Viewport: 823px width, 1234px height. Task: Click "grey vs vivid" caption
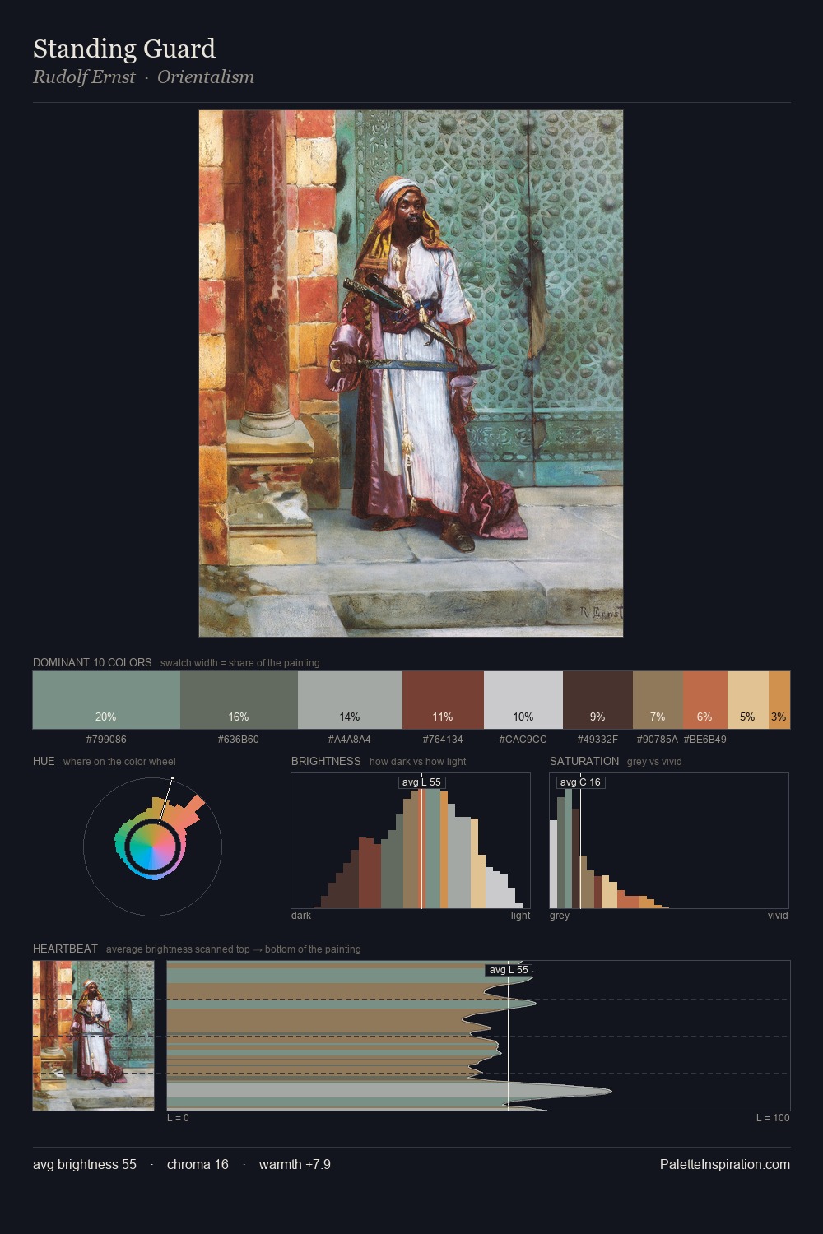654,762
